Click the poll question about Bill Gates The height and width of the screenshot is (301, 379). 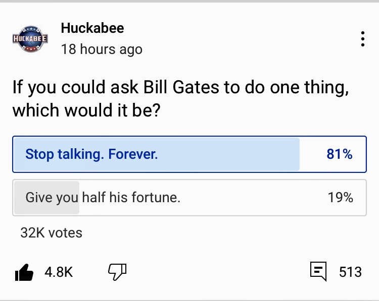pyautogui.click(x=180, y=87)
